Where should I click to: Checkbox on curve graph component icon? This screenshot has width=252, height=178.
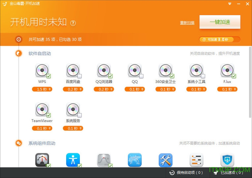point(110,165)
